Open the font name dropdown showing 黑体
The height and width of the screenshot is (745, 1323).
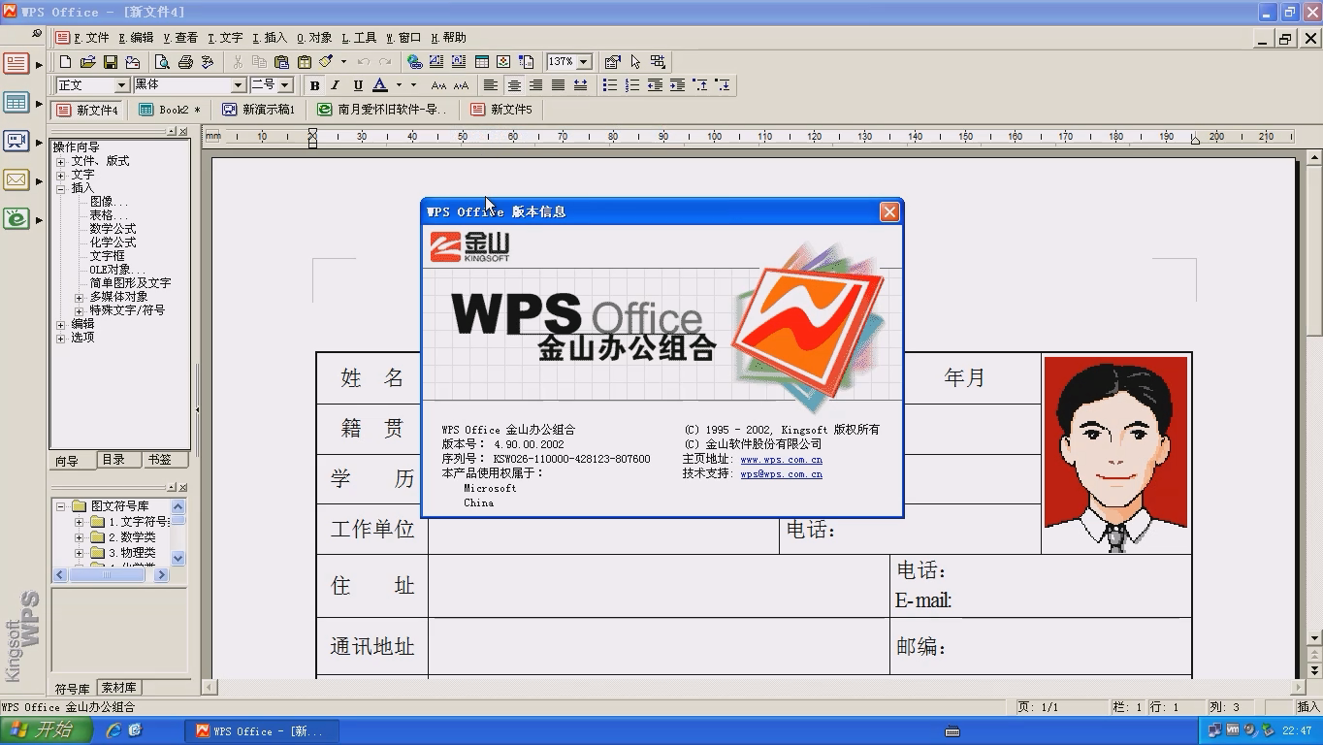(x=238, y=85)
